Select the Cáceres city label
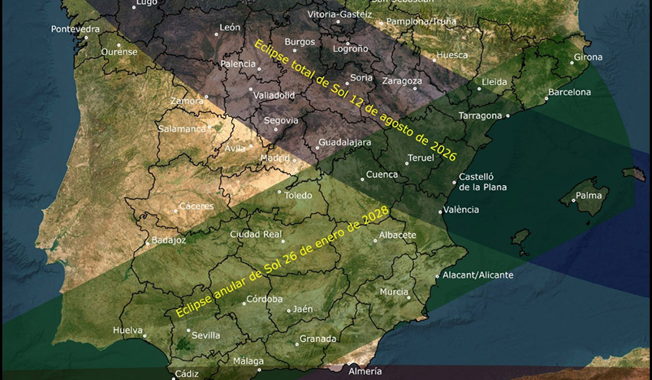The width and height of the screenshot is (652, 380). coord(196,206)
